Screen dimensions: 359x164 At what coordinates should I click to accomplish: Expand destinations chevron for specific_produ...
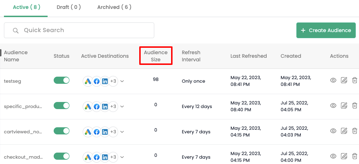coord(122,107)
